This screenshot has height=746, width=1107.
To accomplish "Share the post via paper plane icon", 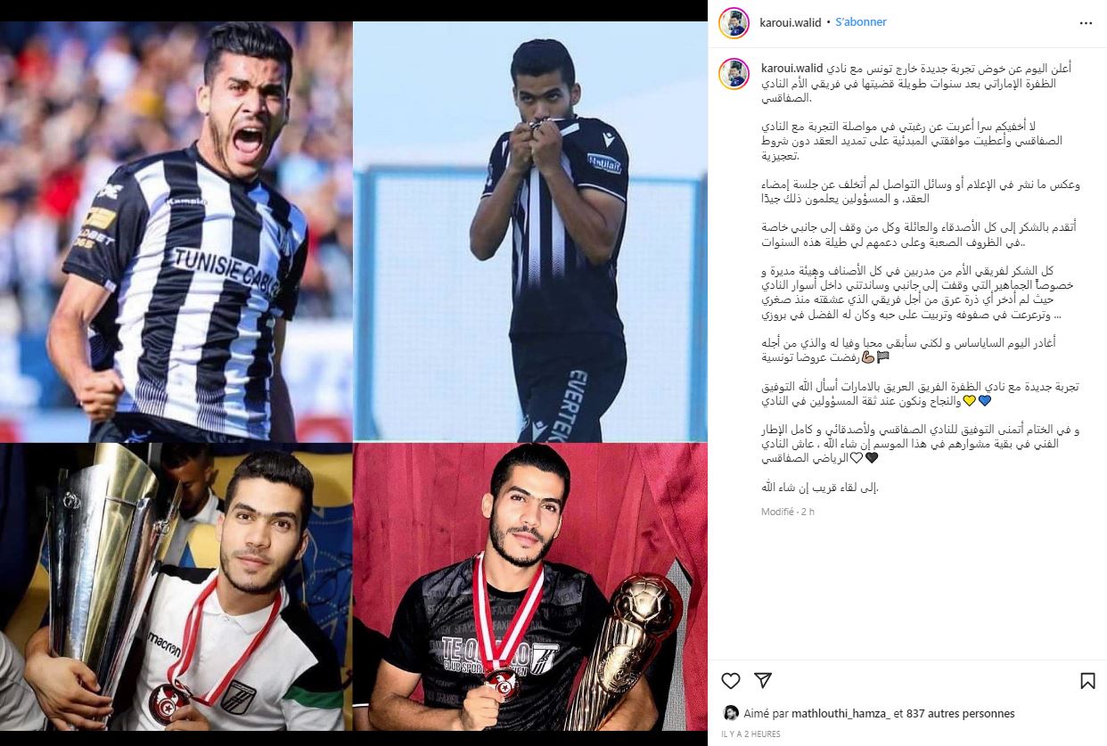I will [x=763, y=681].
